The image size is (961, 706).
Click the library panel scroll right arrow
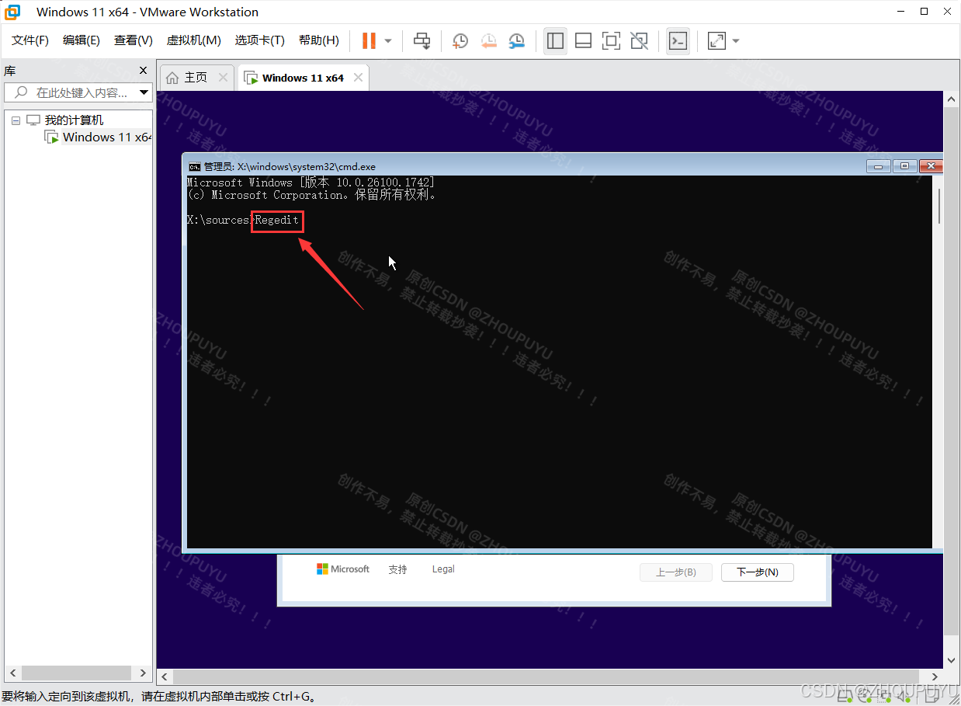pyautogui.click(x=143, y=673)
